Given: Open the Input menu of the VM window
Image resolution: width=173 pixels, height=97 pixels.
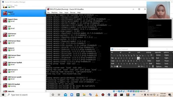Looking at the screenshot, I should click(66, 13).
